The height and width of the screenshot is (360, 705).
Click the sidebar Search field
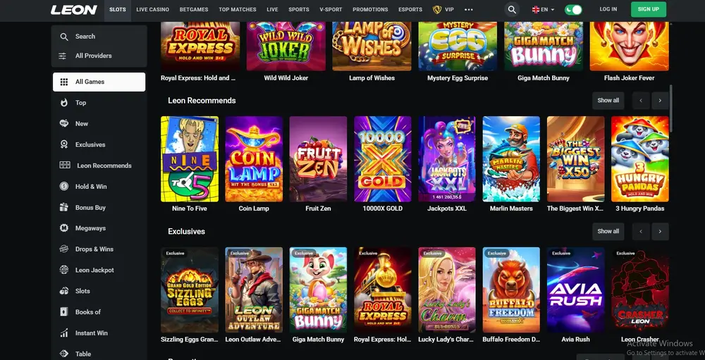(99, 37)
